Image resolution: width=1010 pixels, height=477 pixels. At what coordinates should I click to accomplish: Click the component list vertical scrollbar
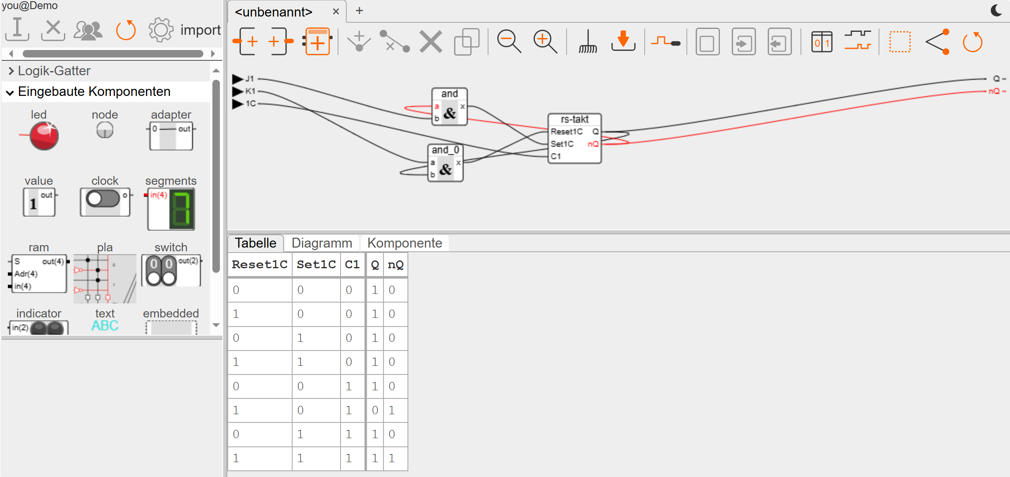click(216, 176)
